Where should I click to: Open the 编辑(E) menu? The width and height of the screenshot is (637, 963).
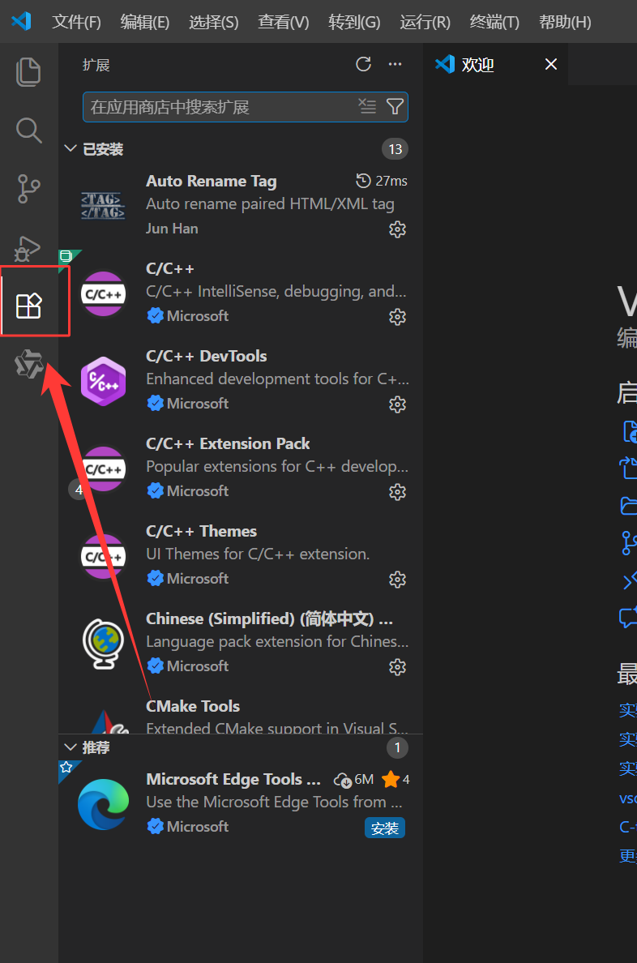(145, 22)
